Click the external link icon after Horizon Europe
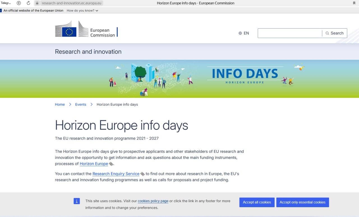The width and height of the screenshot is (359, 217). tap(111, 164)
